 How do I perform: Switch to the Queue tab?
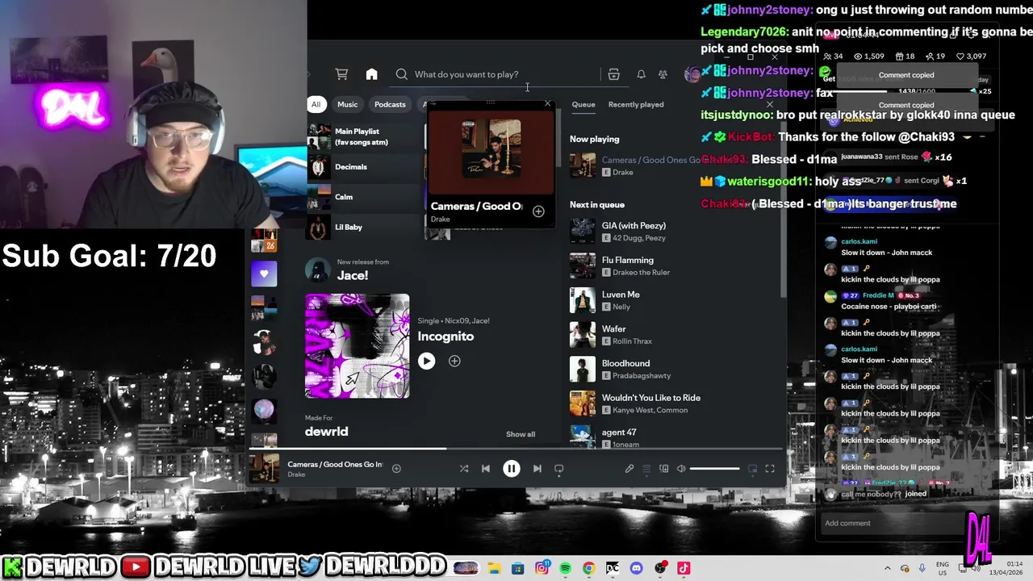click(583, 104)
